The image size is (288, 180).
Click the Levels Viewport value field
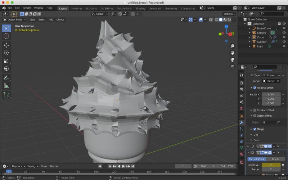(271, 165)
